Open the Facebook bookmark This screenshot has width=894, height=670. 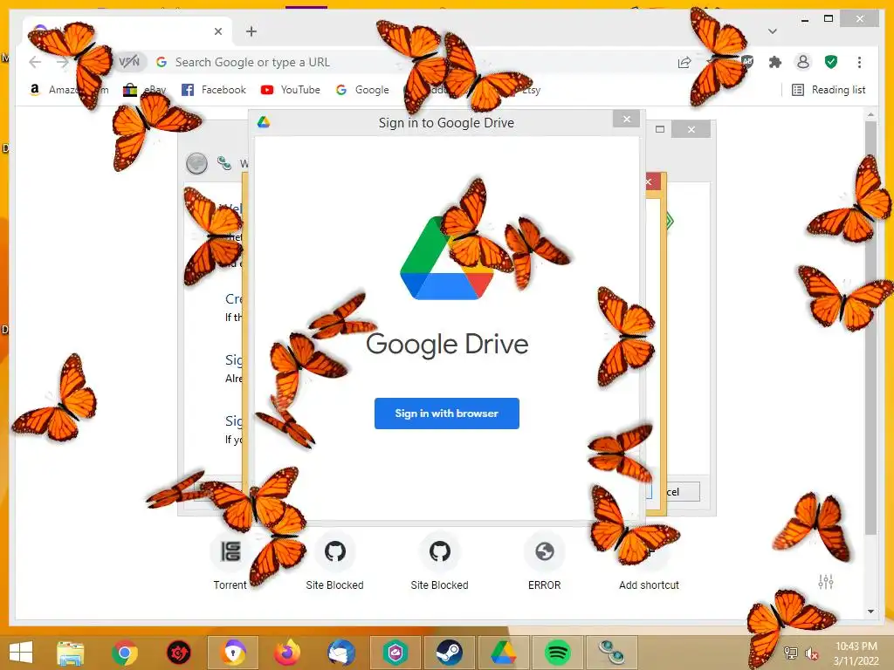click(214, 90)
